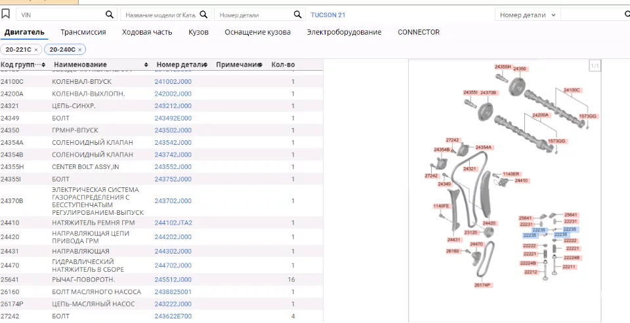The height and width of the screenshot is (323, 630).
Task: Switch to the Трансмиссия tab
Action: click(83, 32)
